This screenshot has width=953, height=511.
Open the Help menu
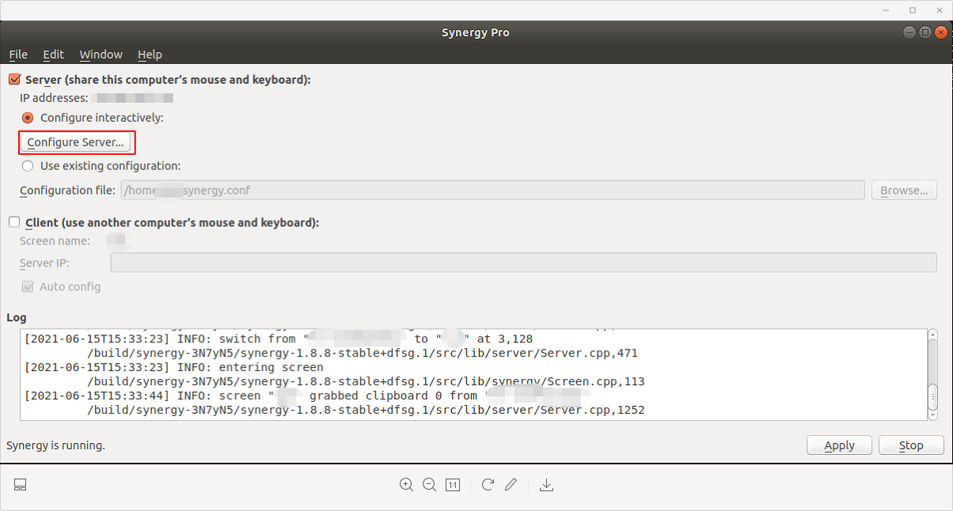150,55
